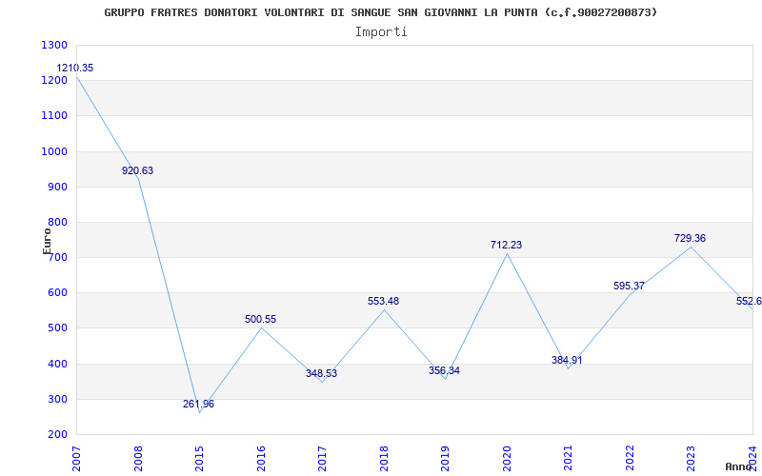The height and width of the screenshot is (476, 762).
Task: Click the Importi chart subtitle
Action: 381,31
